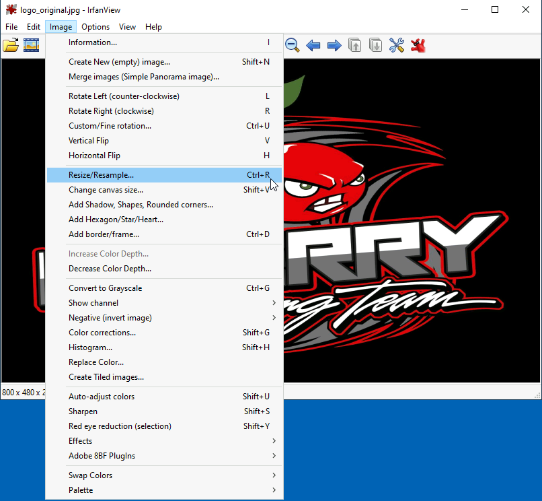Select Red eye reduction (selection)
Viewport: 542px width, 501px height.
pyautogui.click(x=164, y=426)
